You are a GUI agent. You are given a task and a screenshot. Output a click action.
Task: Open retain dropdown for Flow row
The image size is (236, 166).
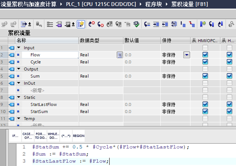point(187,55)
